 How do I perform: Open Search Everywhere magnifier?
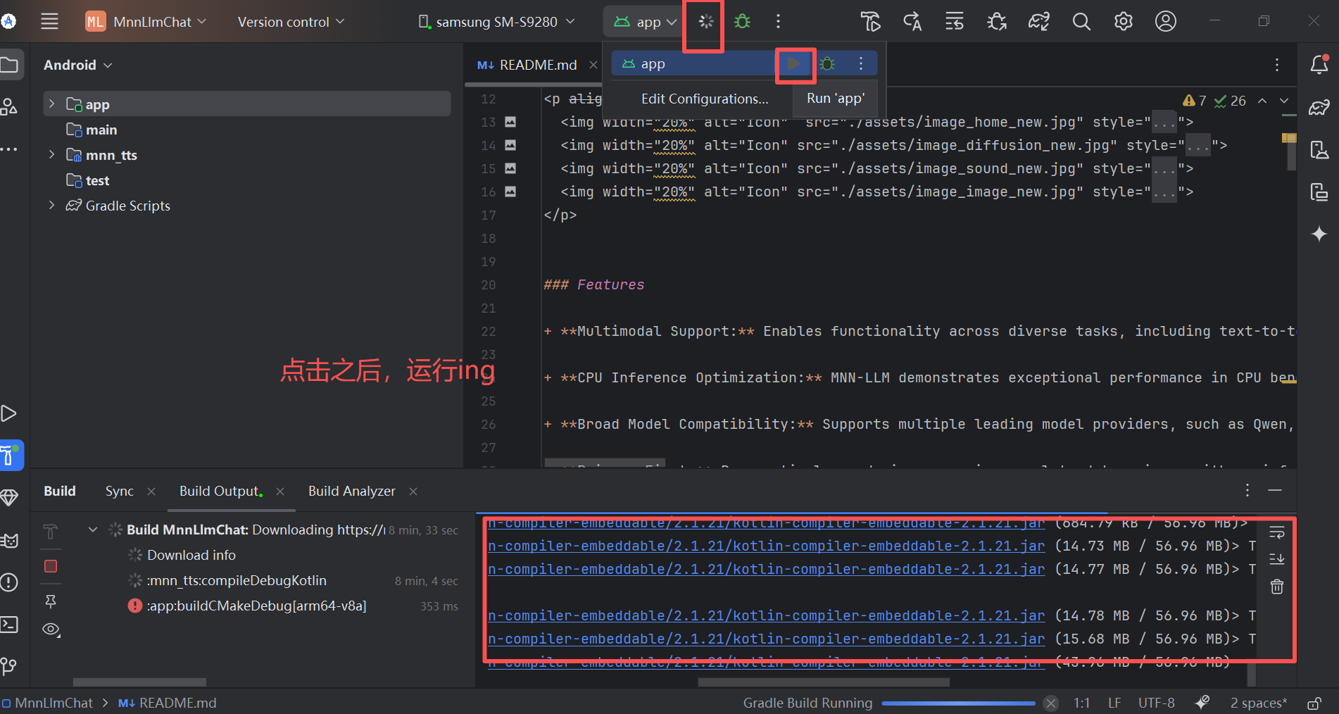click(x=1081, y=21)
